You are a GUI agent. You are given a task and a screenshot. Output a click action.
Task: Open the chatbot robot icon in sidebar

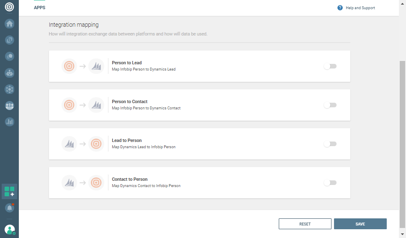9,73
